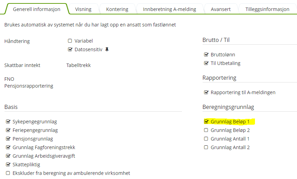Screen dimensions: 297x179
Task: Enable Ekskluder fra beregning av ambulerende virksomhet
Action: click(8, 173)
